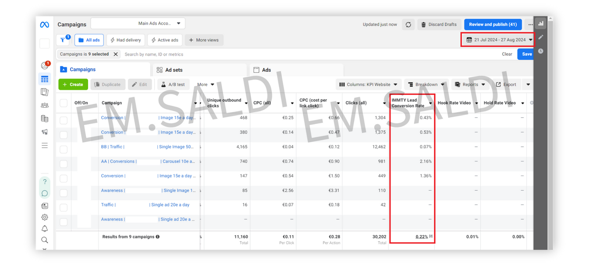Open the filter funnel icon with badge
The width and height of the screenshot is (589, 266).
click(63, 40)
